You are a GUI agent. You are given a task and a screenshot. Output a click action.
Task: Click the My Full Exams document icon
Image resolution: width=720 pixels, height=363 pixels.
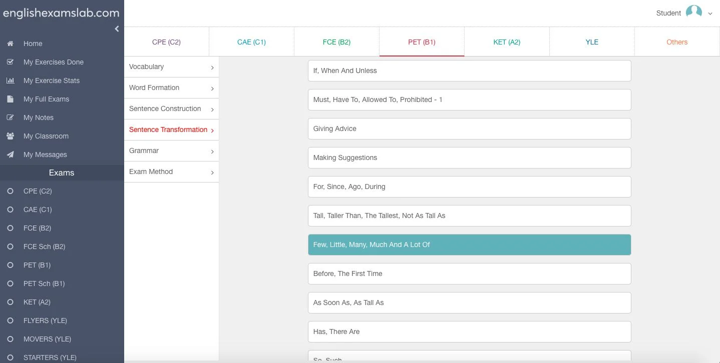click(10, 99)
